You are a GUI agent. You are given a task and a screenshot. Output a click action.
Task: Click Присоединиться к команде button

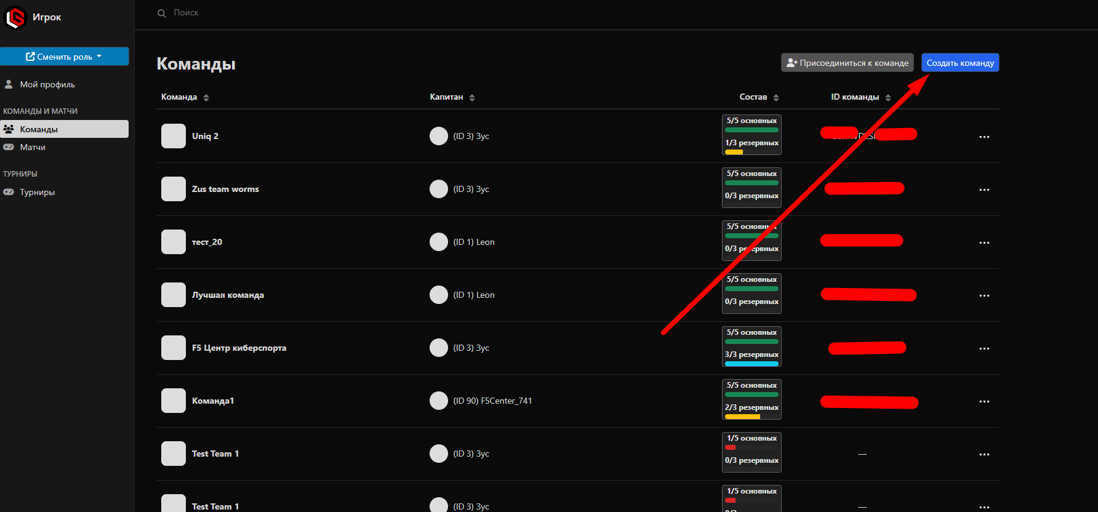(847, 63)
